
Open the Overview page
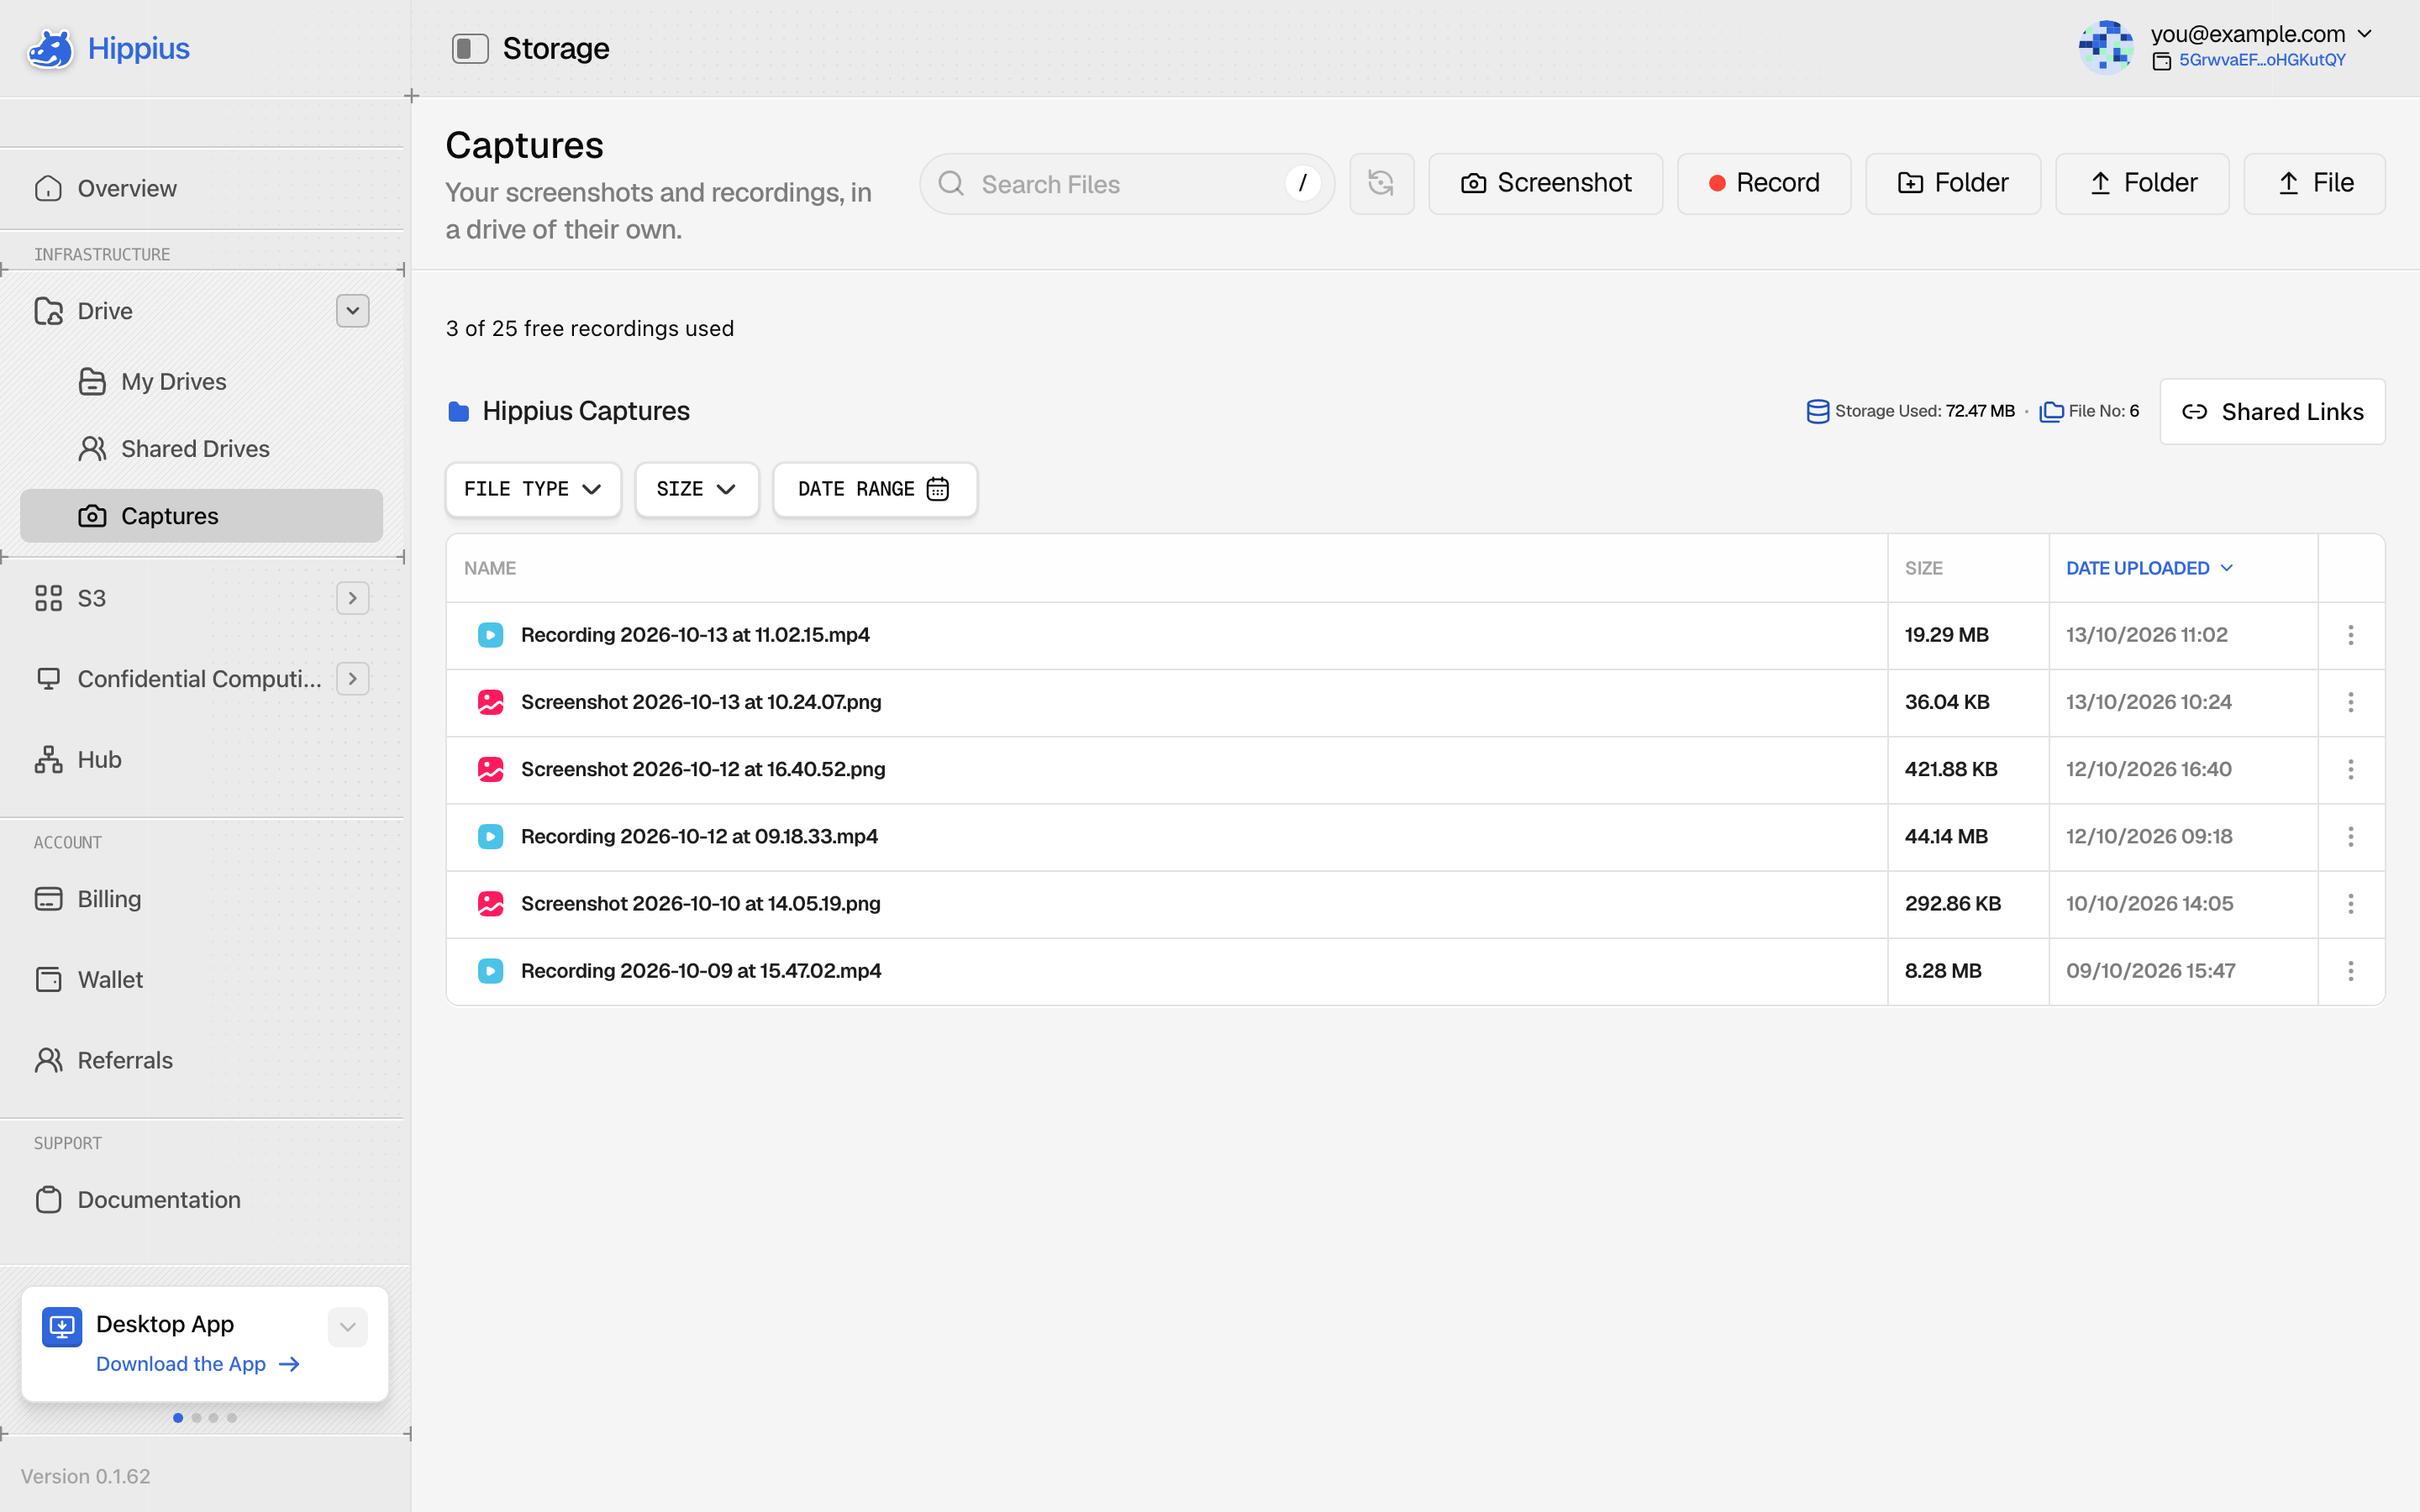(x=105, y=188)
